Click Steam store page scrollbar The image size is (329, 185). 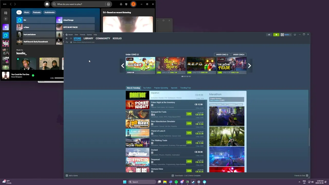(309, 137)
